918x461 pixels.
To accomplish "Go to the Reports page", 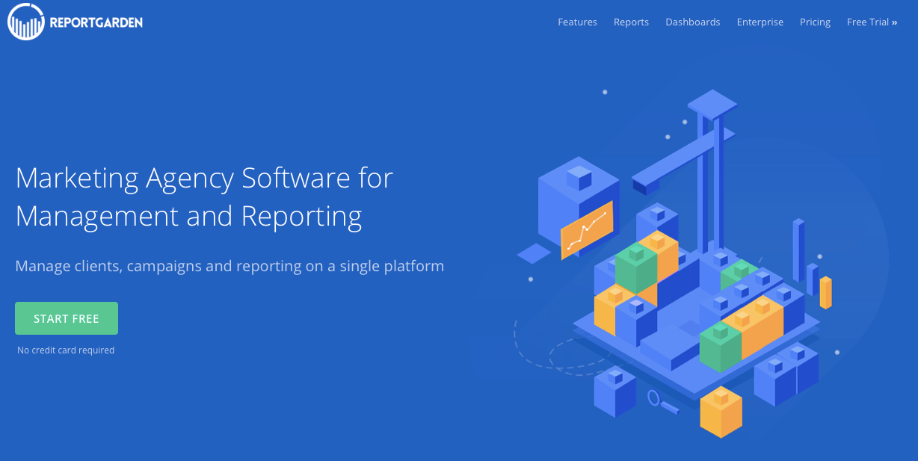I will (631, 22).
